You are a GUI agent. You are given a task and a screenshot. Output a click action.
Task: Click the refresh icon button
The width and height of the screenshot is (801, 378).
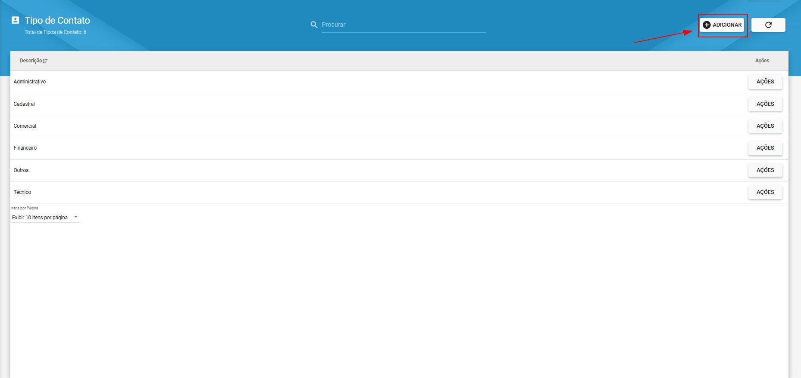(768, 25)
